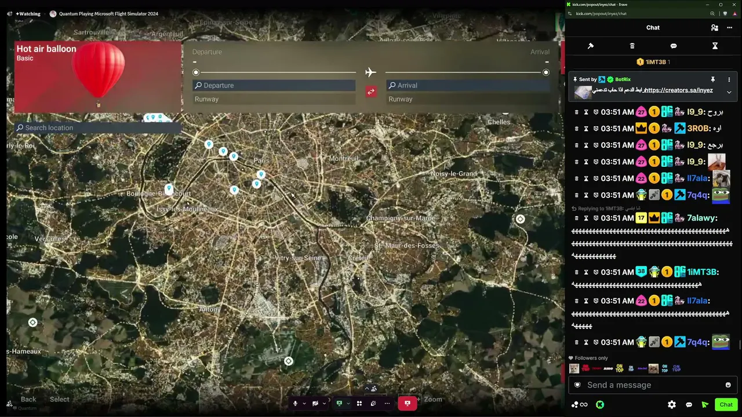Open the chat bubble mode icon in toolbar

click(x=674, y=46)
